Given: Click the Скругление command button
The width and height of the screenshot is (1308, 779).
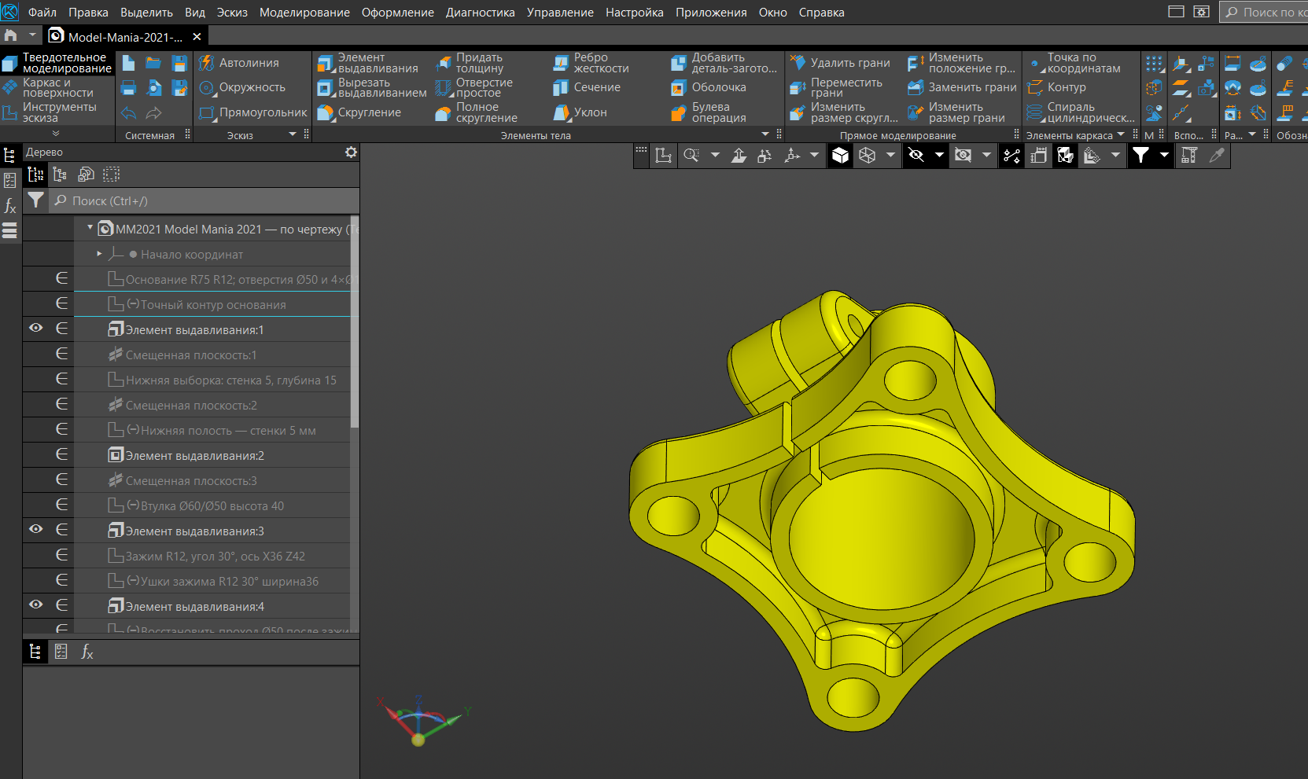Looking at the screenshot, I should pos(360,113).
